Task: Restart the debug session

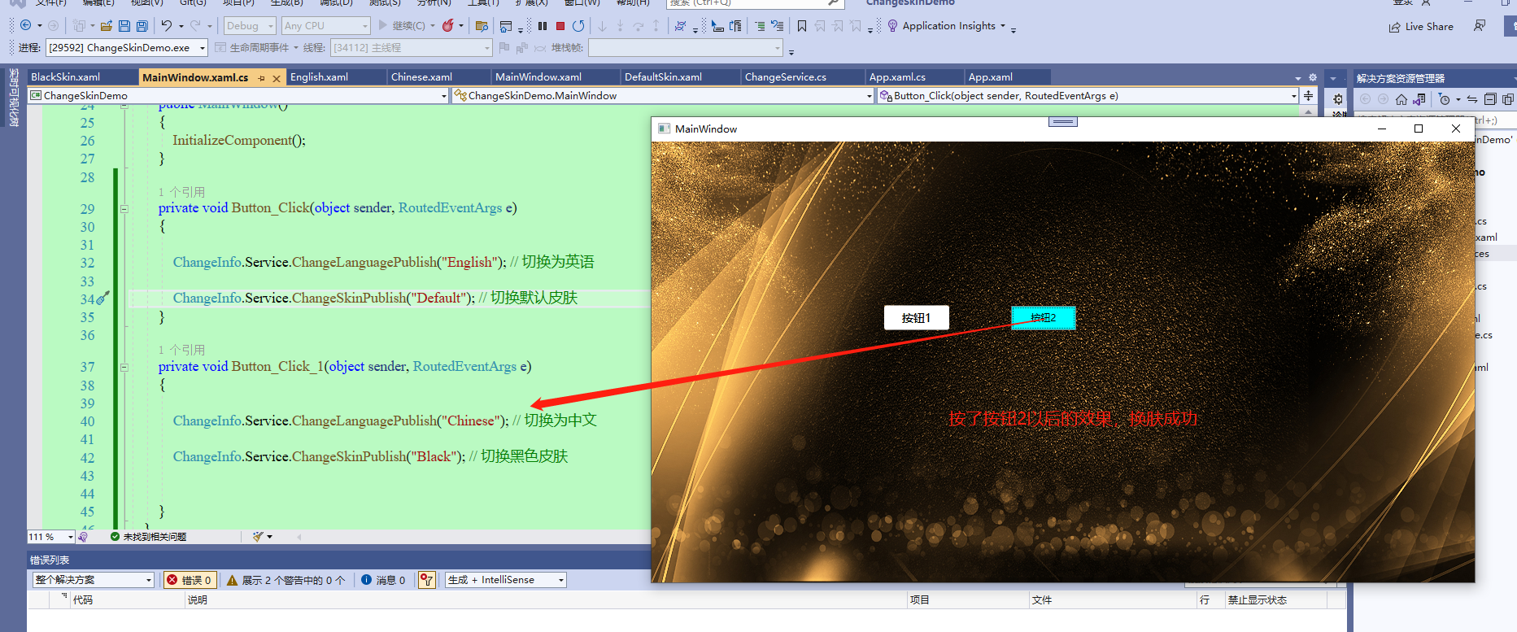Action: click(578, 26)
